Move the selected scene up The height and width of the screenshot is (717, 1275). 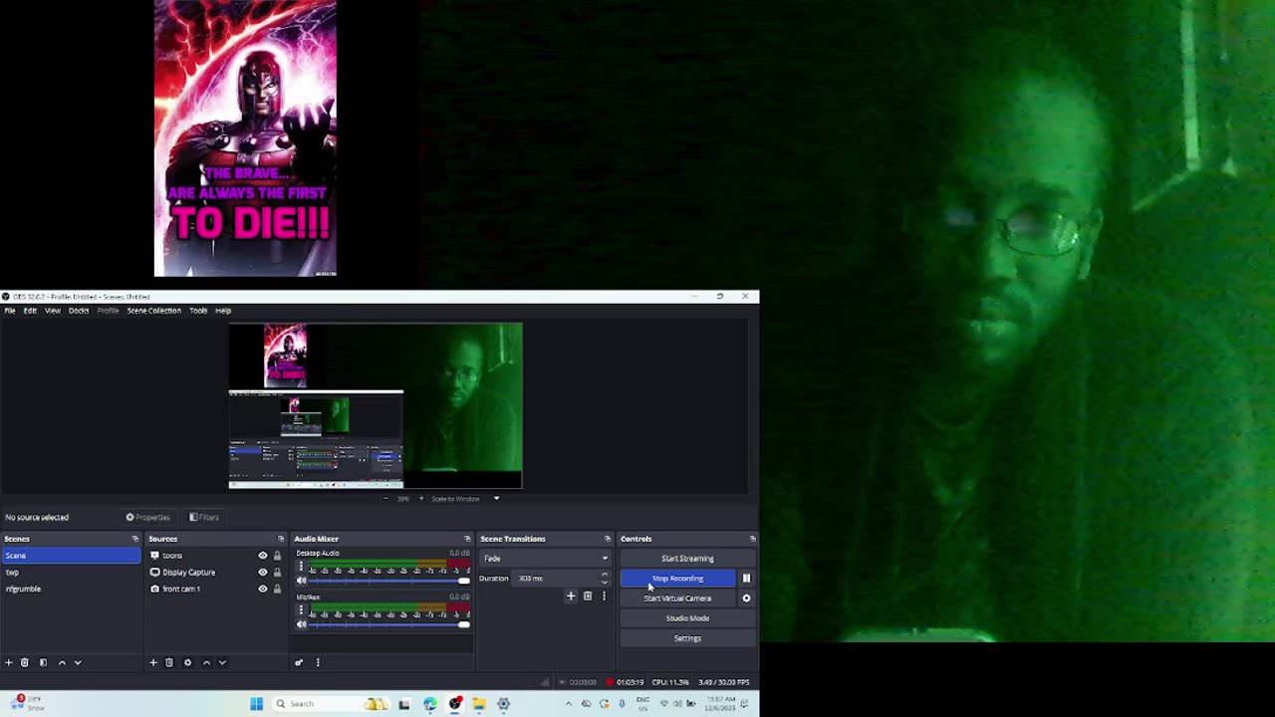(x=62, y=662)
